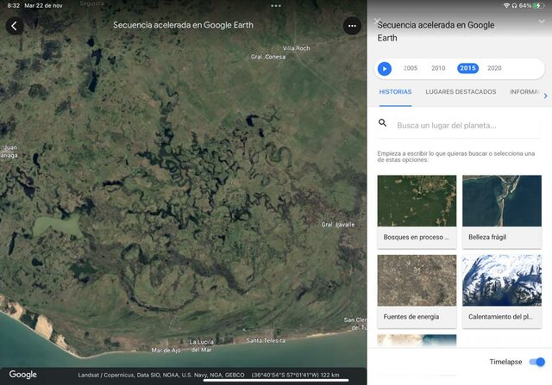Click the 'Gral. Conesa' map label
Viewport: 552px width, 385px height.
268,57
